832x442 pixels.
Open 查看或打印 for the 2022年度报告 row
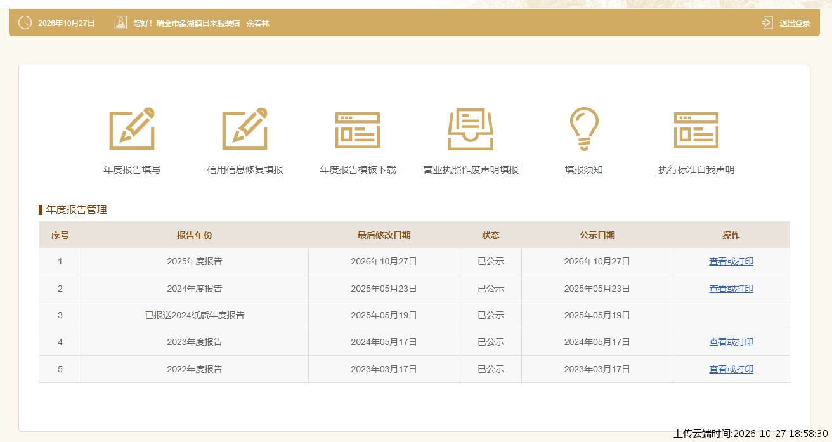pos(731,369)
